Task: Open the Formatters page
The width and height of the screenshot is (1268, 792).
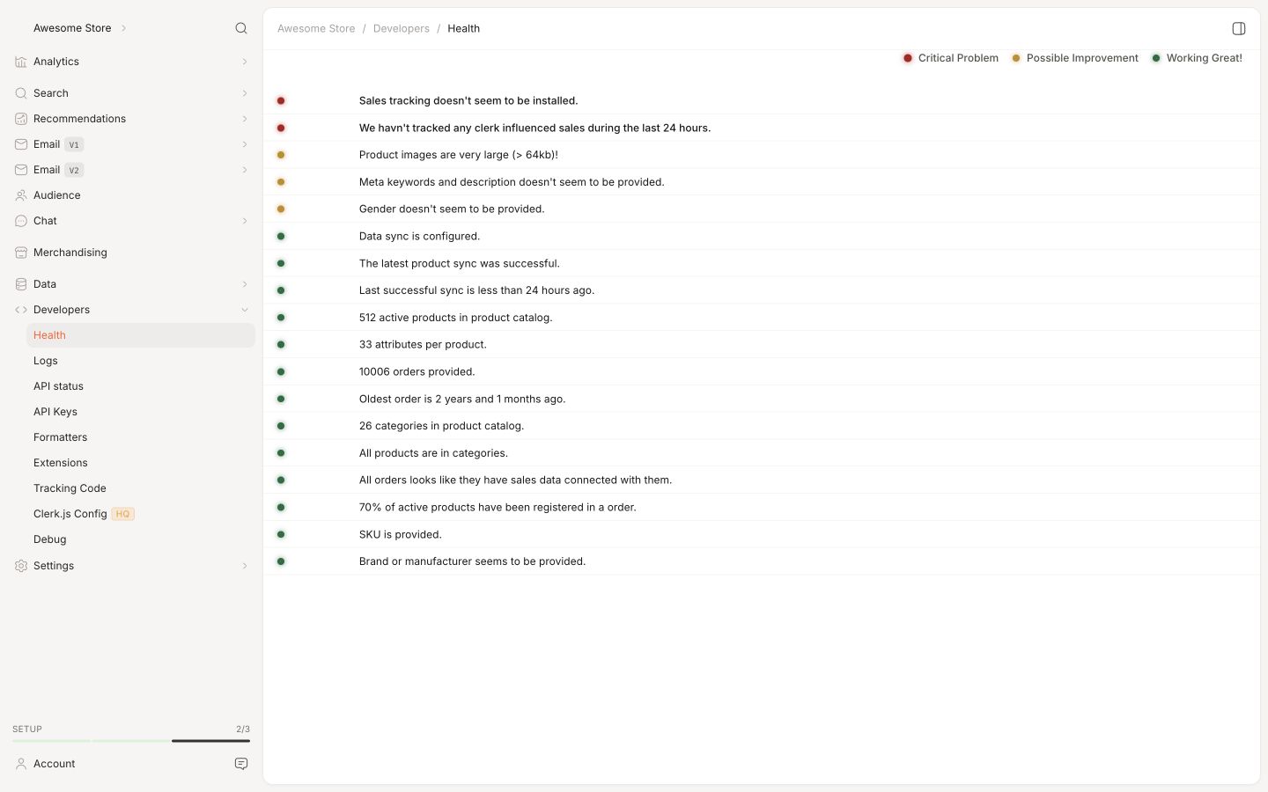Action: (x=141, y=437)
